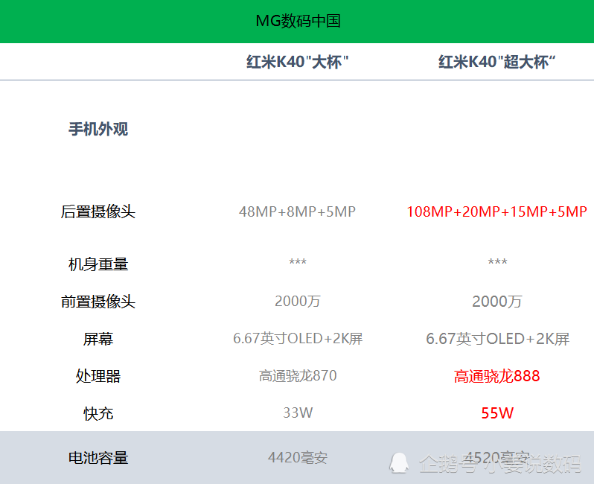This screenshot has width=594, height=484.
Task: Click the 快充 row label
Action: (x=98, y=413)
